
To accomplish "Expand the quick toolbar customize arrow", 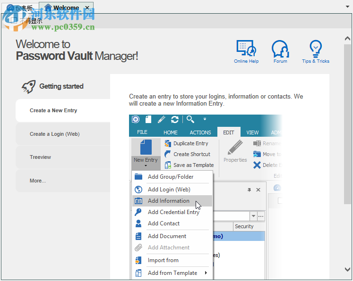I will (x=205, y=119).
